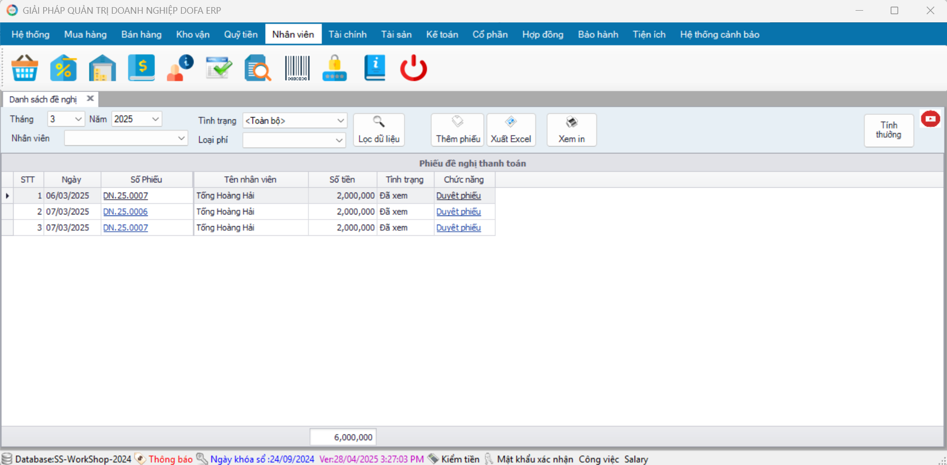Image resolution: width=947 pixels, height=465 pixels.
Task: Open the Kế toán menu
Action: click(442, 35)
